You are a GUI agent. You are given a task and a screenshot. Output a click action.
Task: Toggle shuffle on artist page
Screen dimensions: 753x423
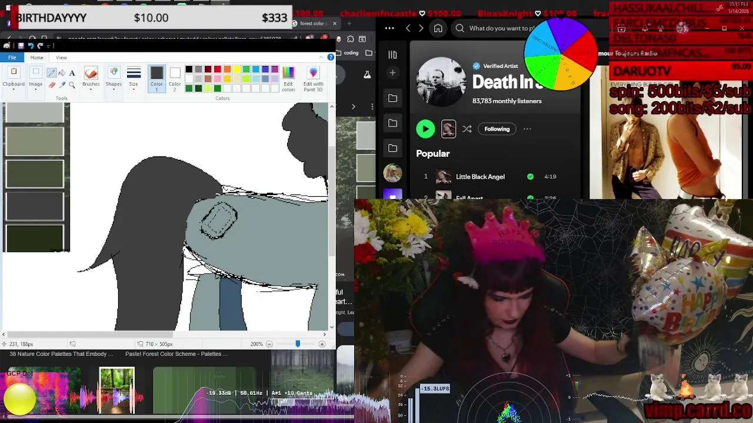[x=467, y=129]
